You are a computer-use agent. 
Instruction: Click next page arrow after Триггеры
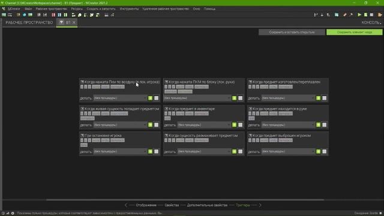click(260, 205)
